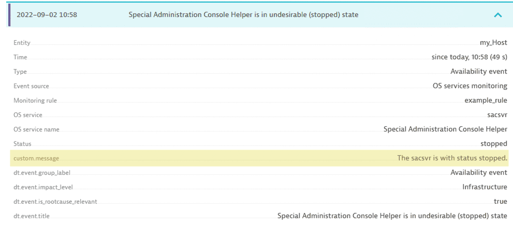Click the 2022-09-02 10:58 timestamp

47,15
